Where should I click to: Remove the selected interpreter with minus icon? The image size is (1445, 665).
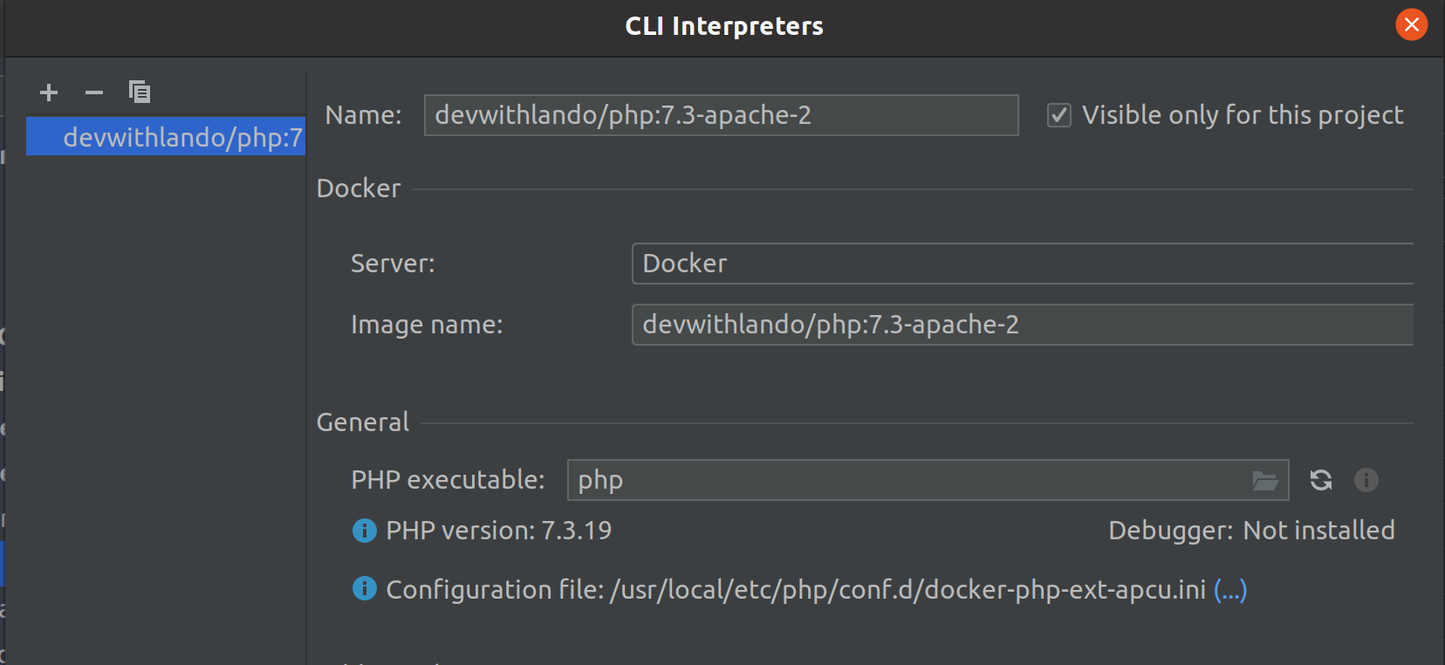(x=94, y=92)
